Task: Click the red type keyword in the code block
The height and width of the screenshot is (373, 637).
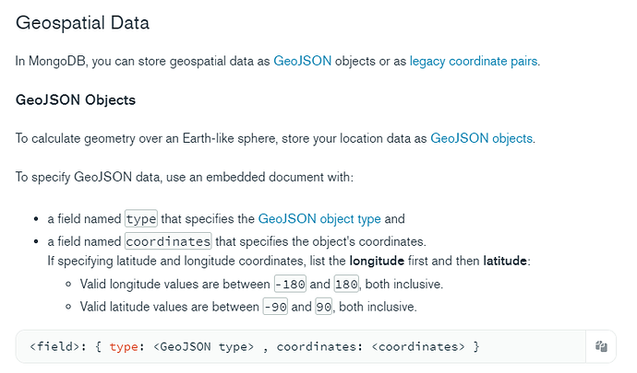Action: (x=124, y=346)
